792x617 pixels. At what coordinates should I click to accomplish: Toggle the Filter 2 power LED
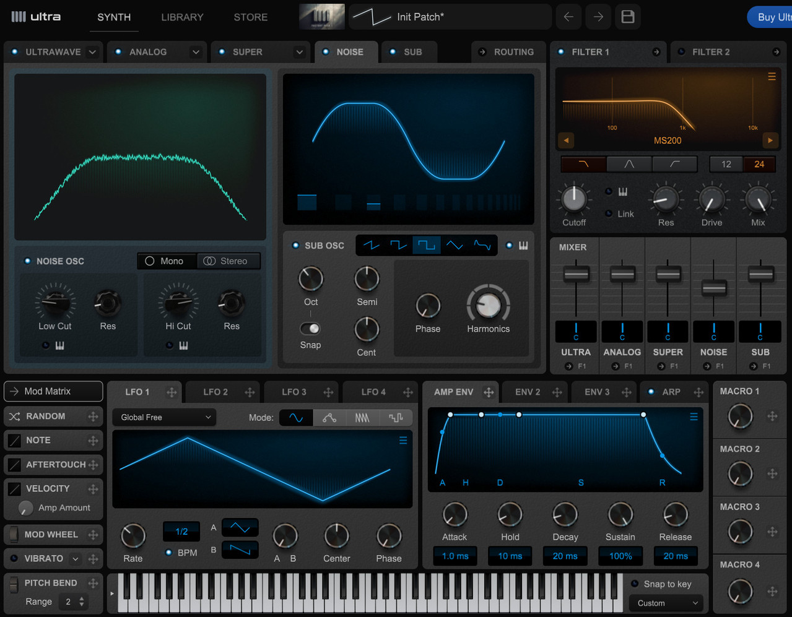coord(681,52)
